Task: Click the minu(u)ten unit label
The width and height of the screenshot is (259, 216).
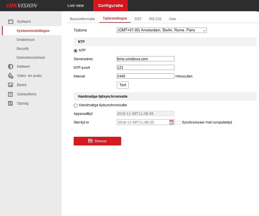Action: pos(184,76)
